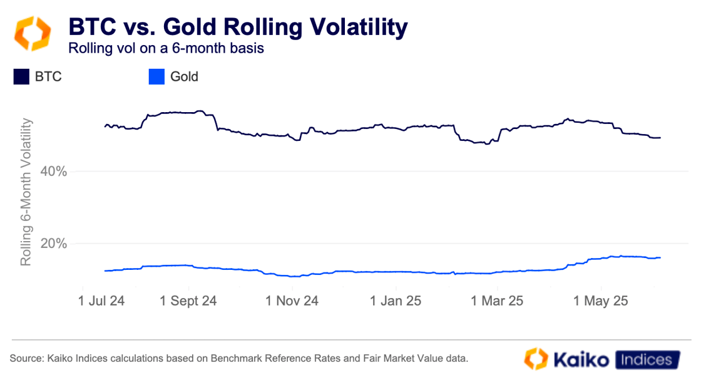Click the 1 May 25 date label

point(600,301)
